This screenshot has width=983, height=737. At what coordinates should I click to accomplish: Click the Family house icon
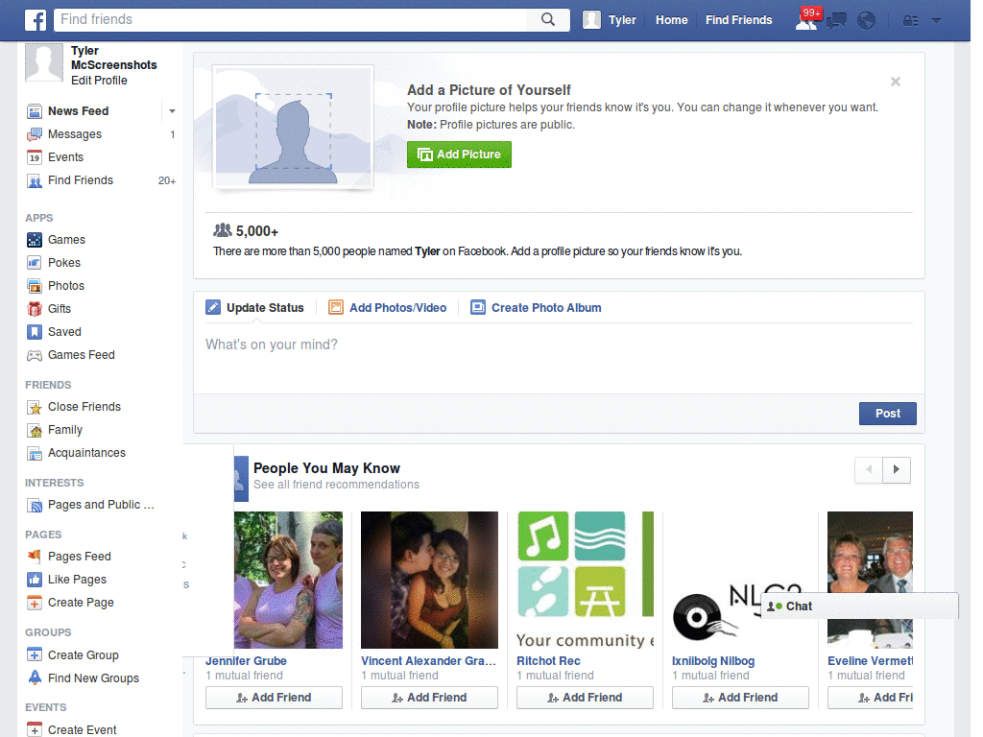coord(35,430)
